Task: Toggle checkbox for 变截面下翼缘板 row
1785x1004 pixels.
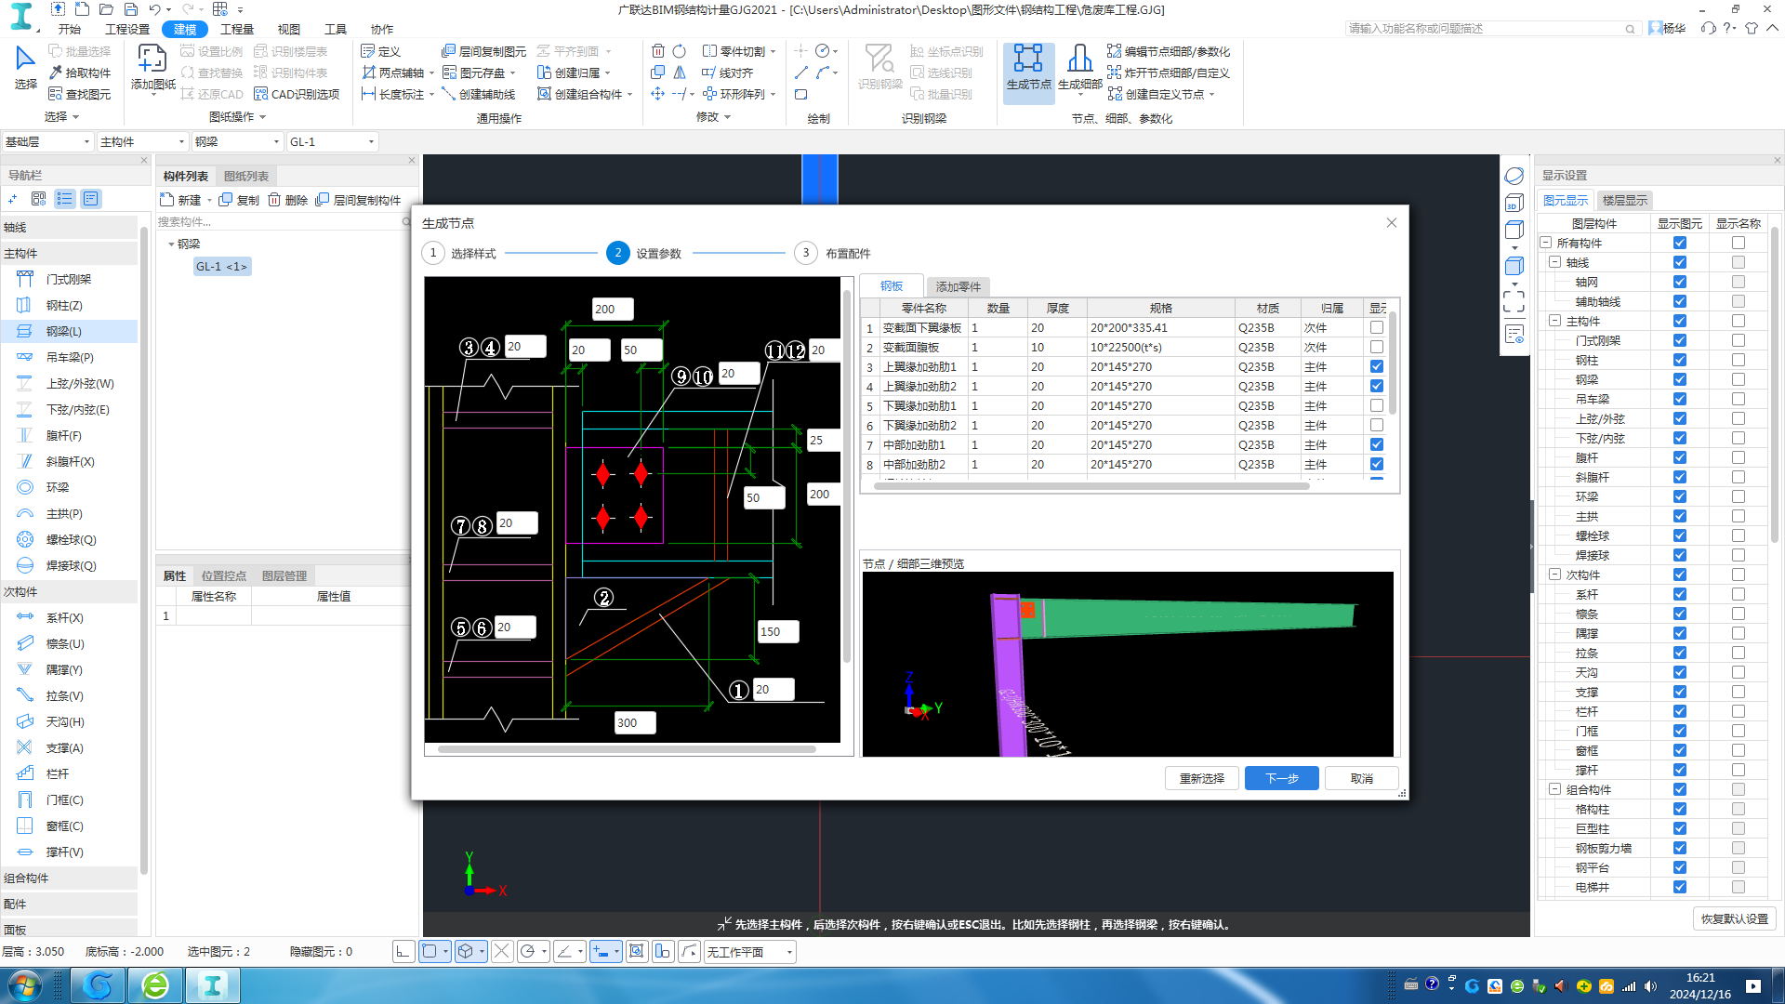Action: click(1377, 327)
